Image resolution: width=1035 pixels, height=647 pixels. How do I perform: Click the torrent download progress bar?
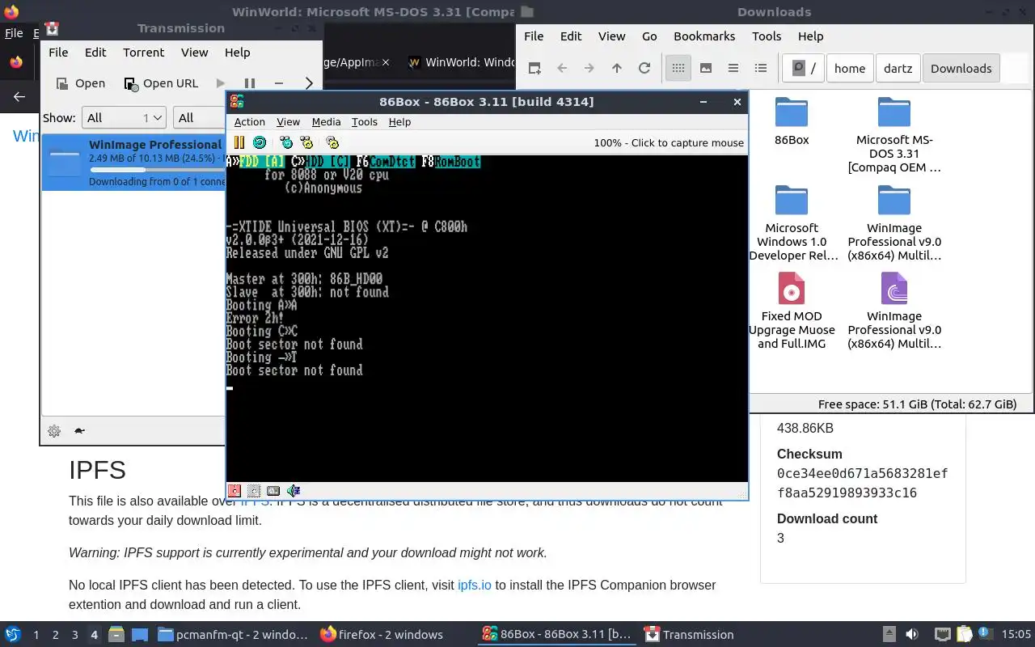point(157,170)
